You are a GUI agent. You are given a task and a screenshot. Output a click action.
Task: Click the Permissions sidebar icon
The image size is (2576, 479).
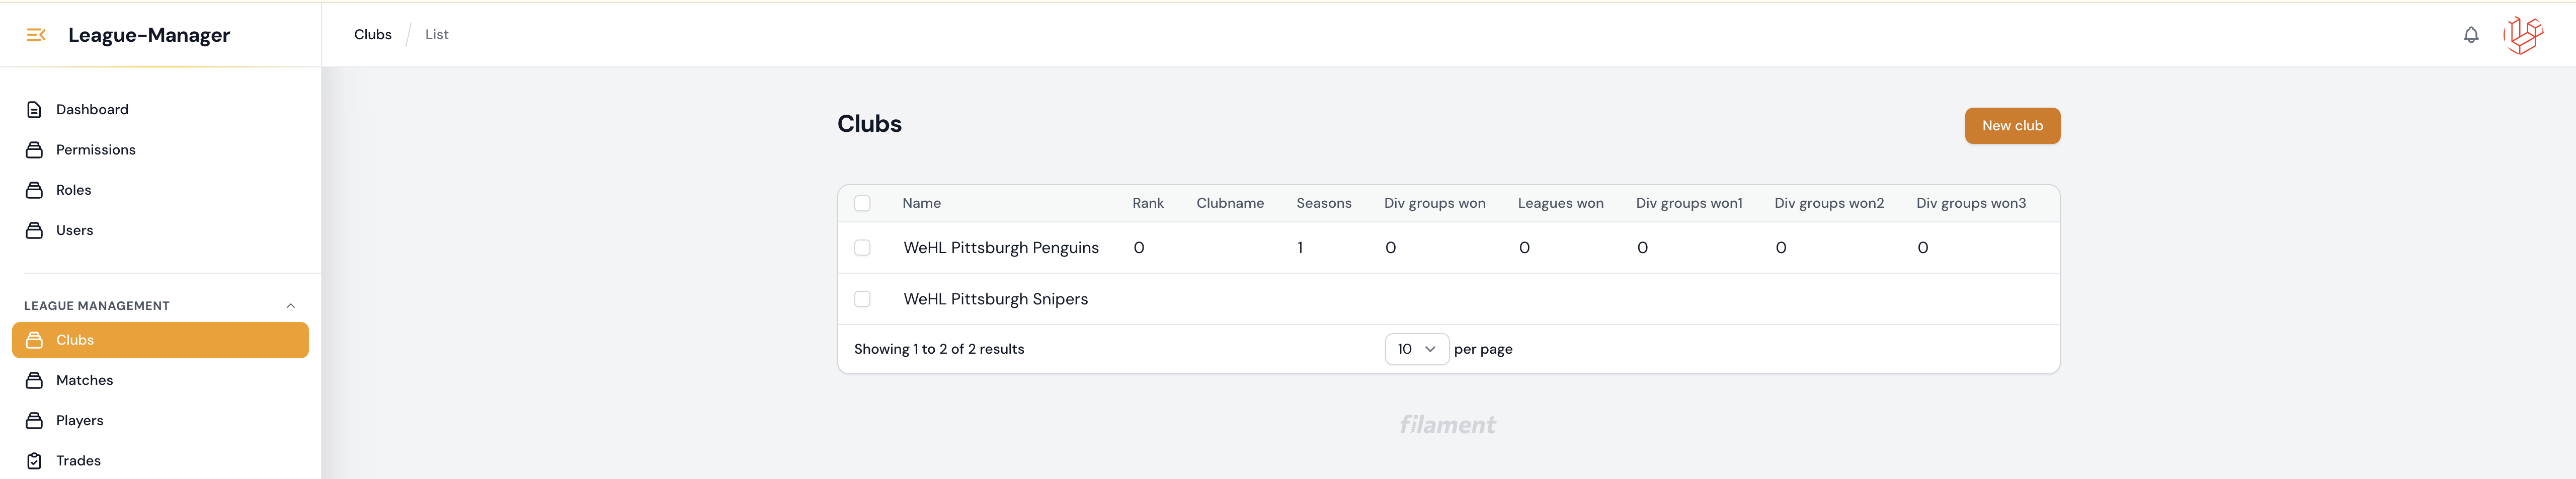34,150
